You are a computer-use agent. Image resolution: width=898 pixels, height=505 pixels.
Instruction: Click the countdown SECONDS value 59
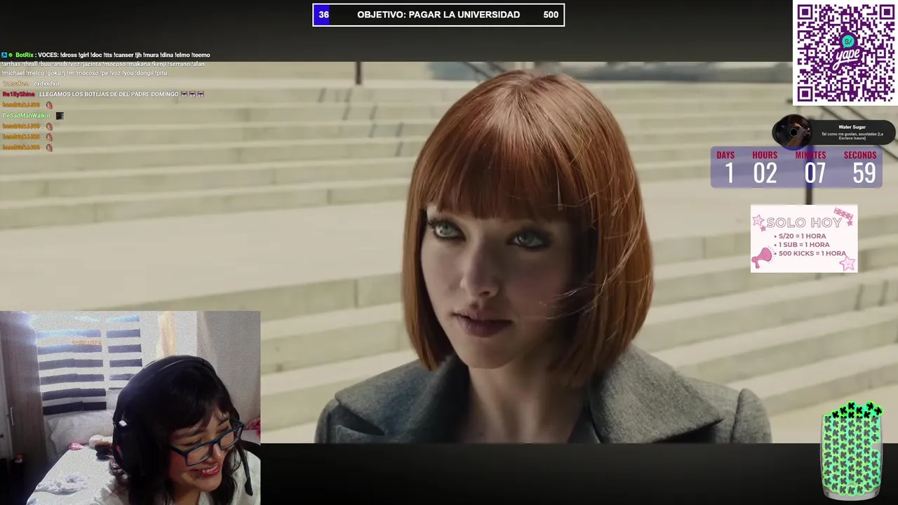pyautogui.click(x=864, y=173)
